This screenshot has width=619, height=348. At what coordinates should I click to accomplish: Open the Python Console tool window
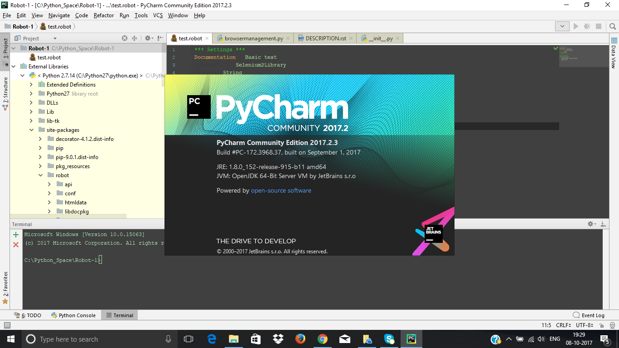pyautogui.click(x=73, y=315)
